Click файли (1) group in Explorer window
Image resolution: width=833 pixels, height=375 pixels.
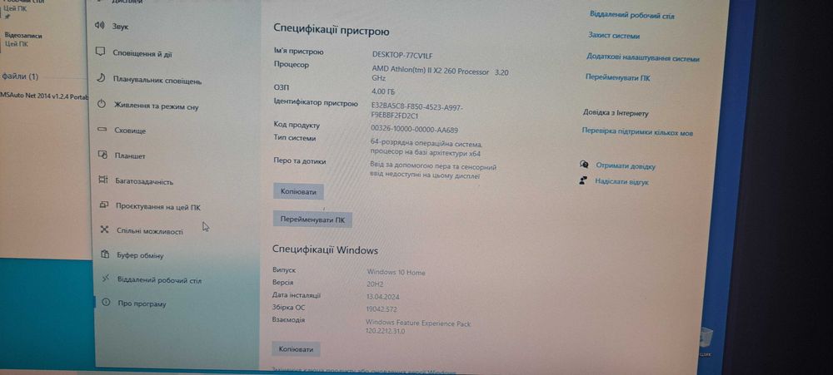pos(20,76)
